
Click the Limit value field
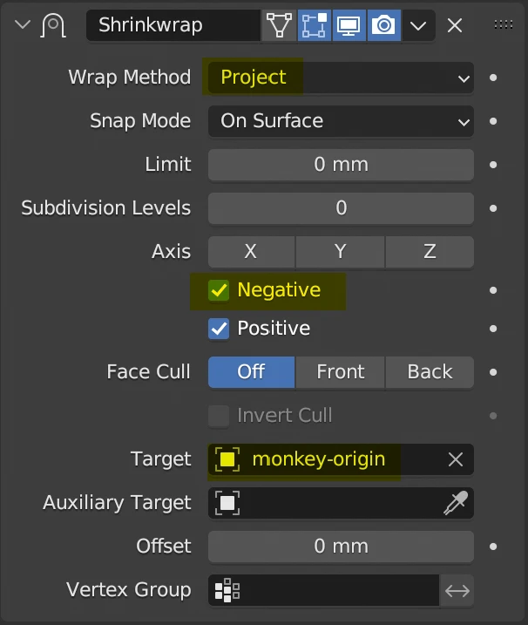click(341, 165)
